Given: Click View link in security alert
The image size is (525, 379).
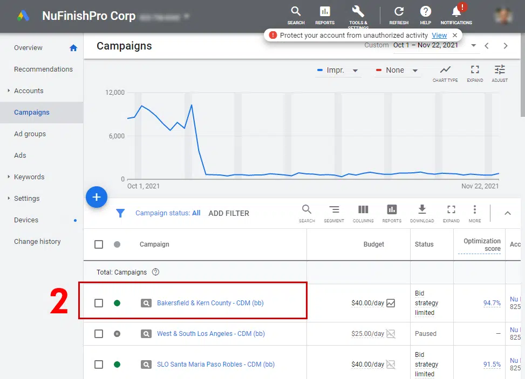Looking at the screenshot, I should pyautogui.click(x=439, y=35).
